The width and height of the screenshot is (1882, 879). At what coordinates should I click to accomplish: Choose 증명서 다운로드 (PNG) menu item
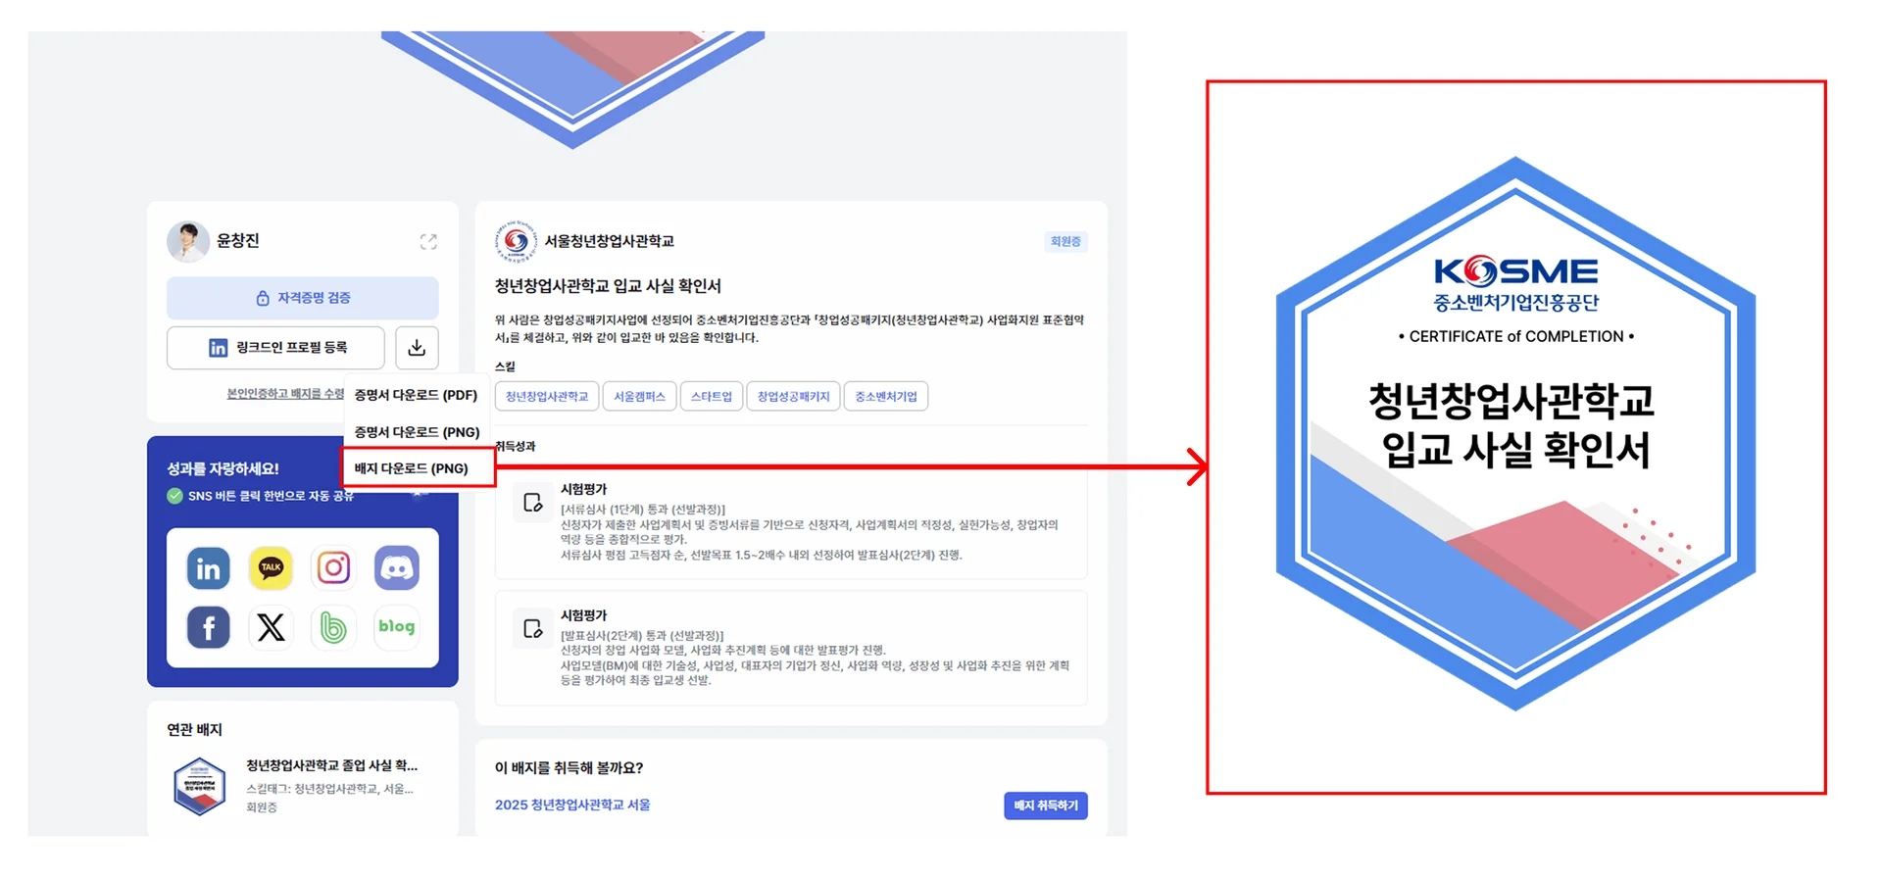[x=417, y=432]
